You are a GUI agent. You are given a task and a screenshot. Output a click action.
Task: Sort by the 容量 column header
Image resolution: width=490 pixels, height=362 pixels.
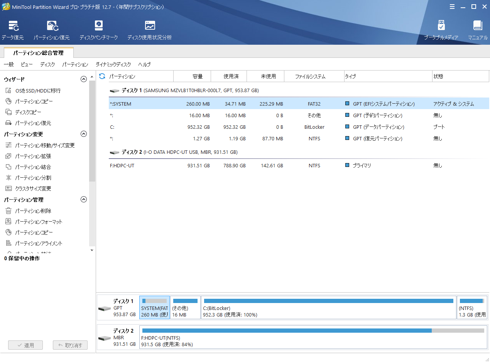pyautogui.click(x=192, y=76)
